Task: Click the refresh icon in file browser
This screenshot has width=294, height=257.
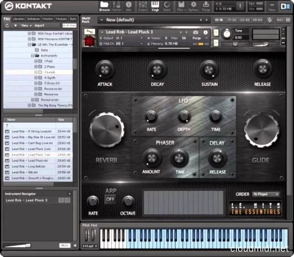Action: tap(7, 26)
